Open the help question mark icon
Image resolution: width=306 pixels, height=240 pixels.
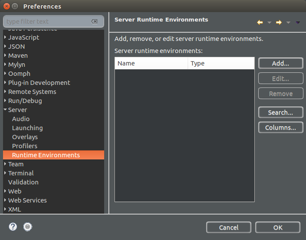[13, 227]
